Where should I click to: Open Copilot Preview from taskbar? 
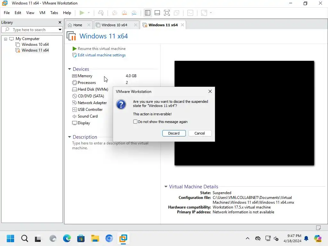(x=318, y=238)
